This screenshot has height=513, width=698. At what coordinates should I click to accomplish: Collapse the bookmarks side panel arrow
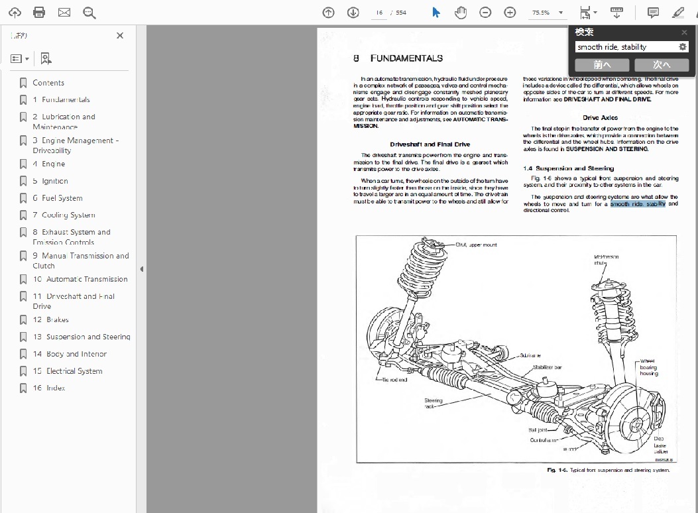142,269
